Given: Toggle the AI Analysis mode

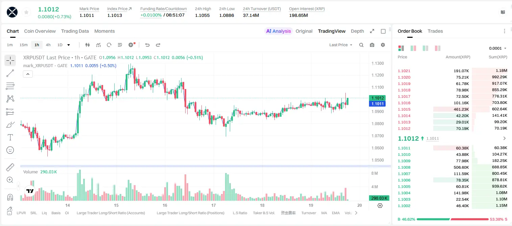Looking at the screenshot, I should coord(278,31).
